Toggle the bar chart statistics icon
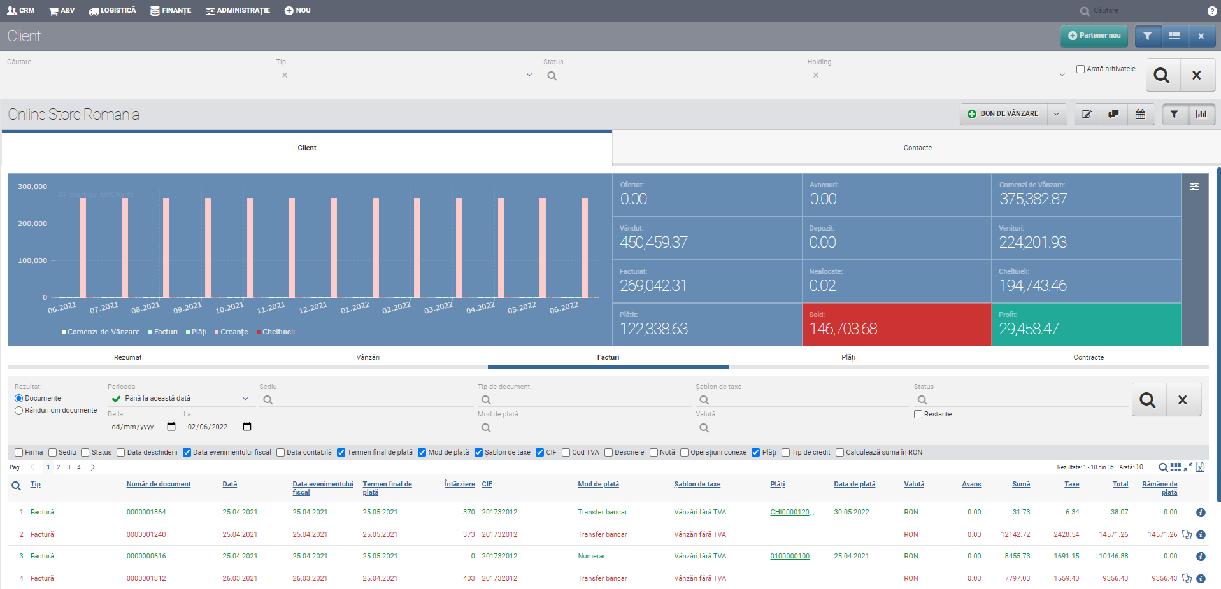 click(x=1201, y=114)
